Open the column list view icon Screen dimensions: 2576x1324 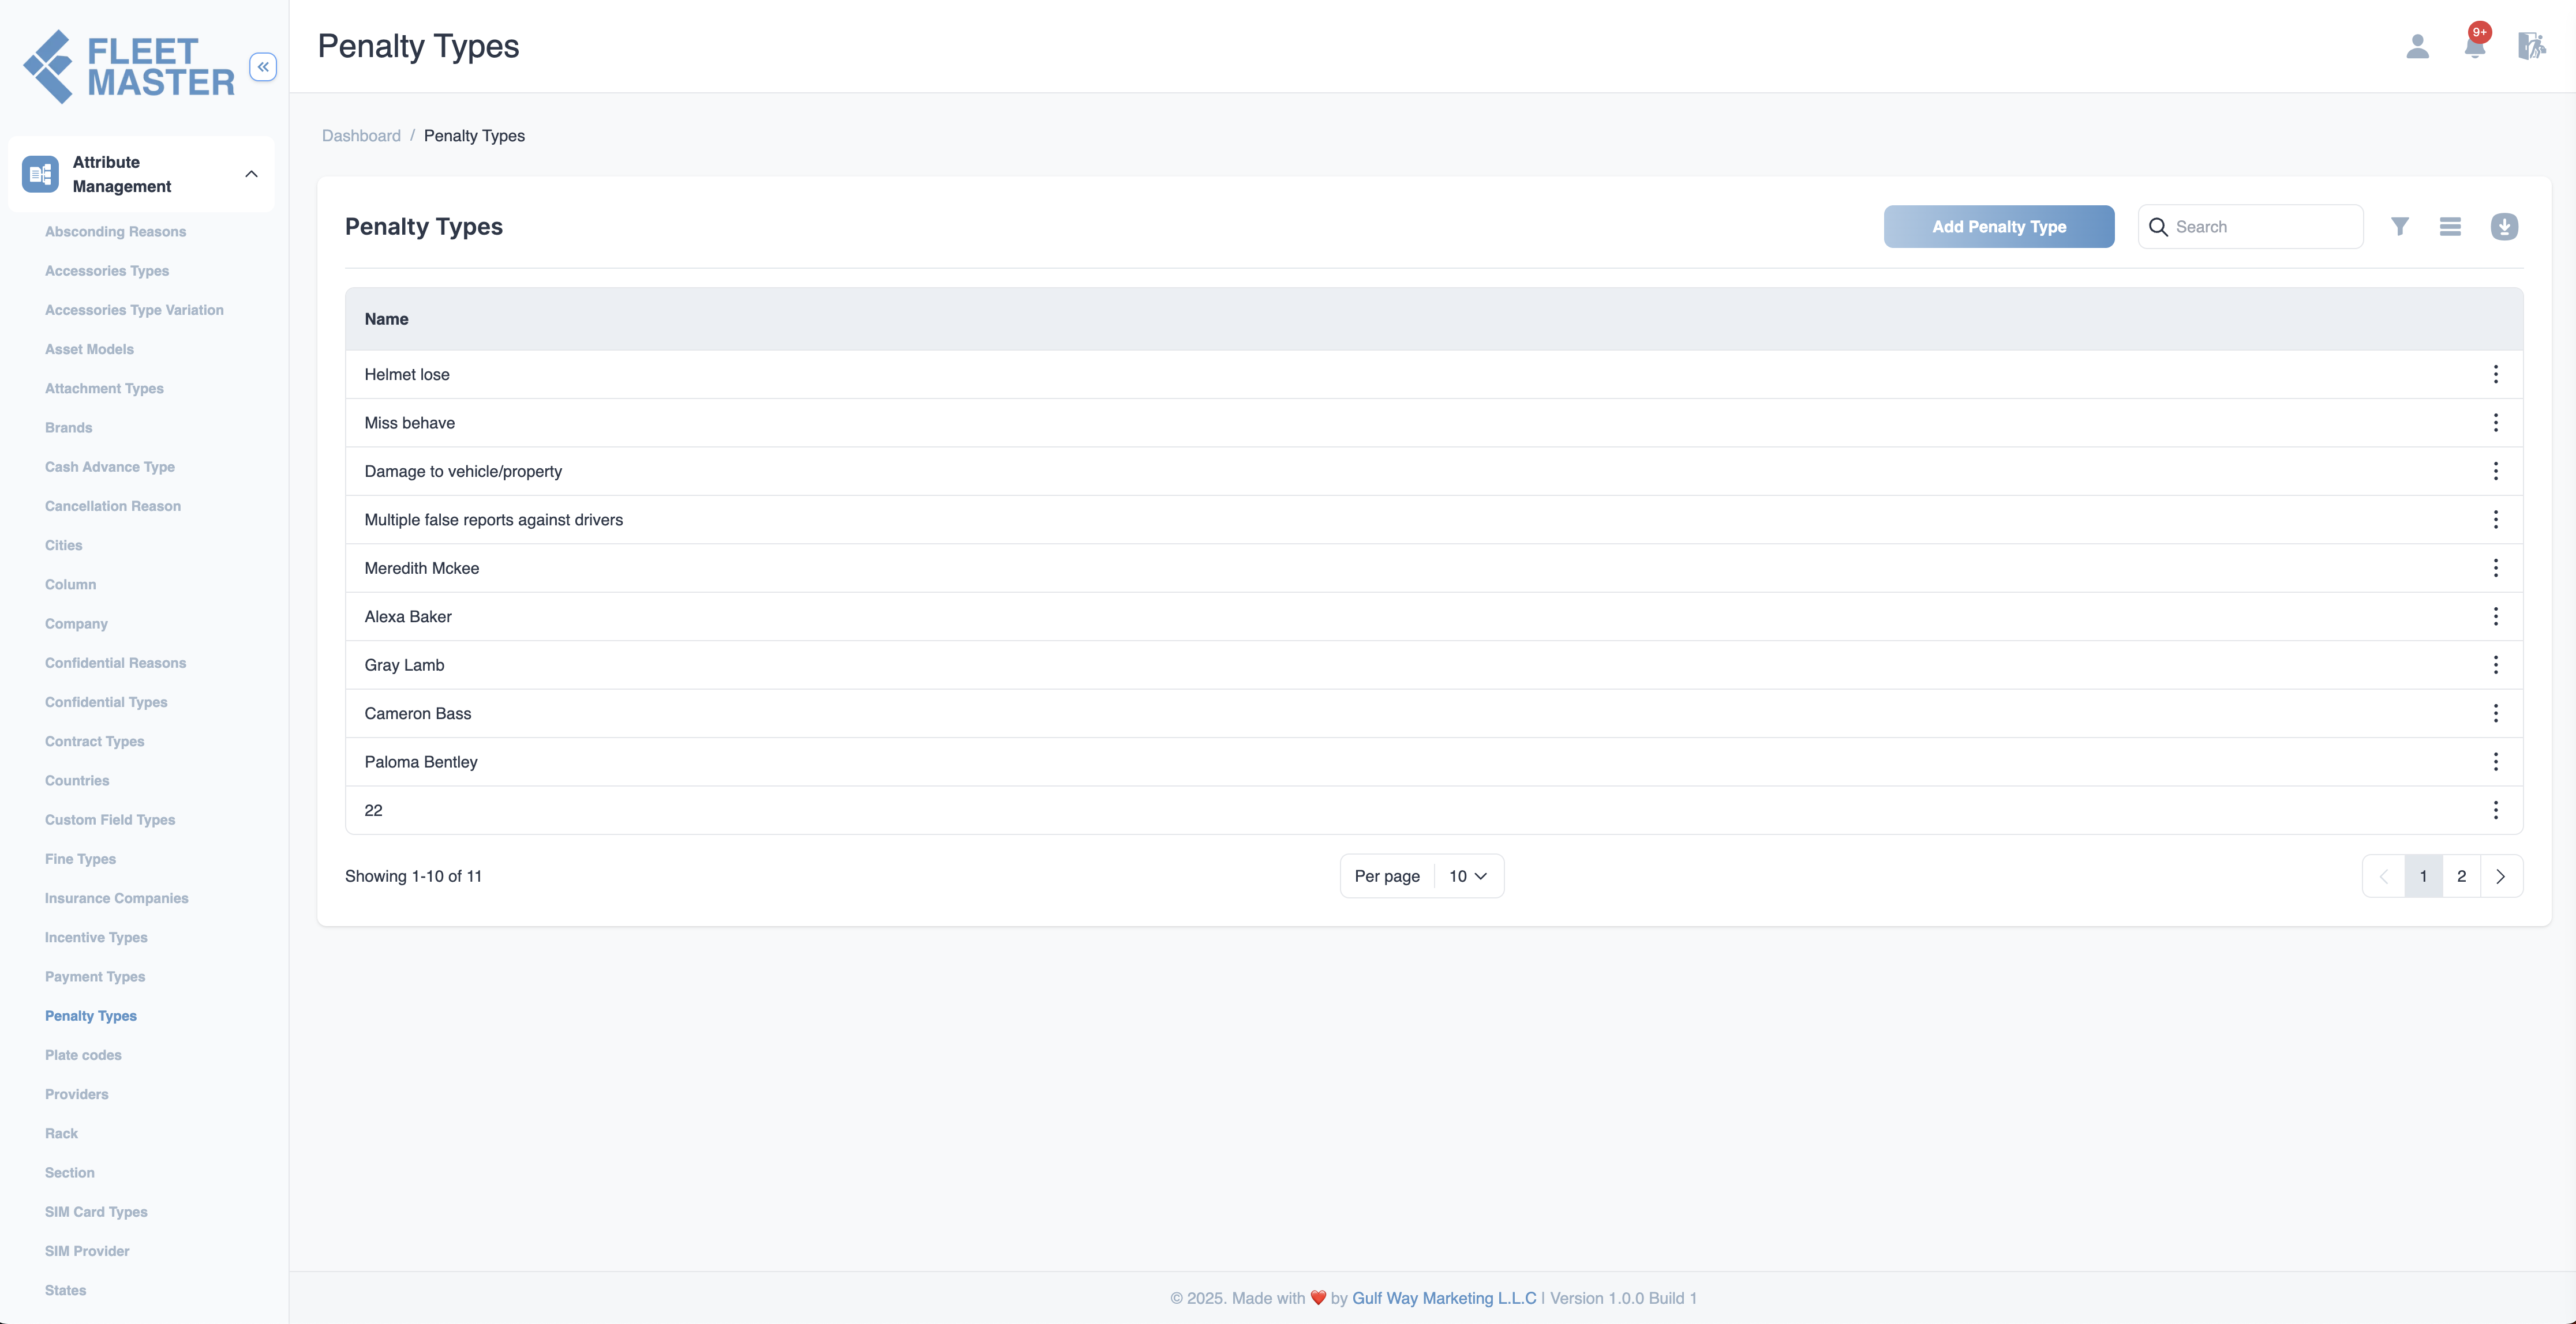click(2450, 227)
